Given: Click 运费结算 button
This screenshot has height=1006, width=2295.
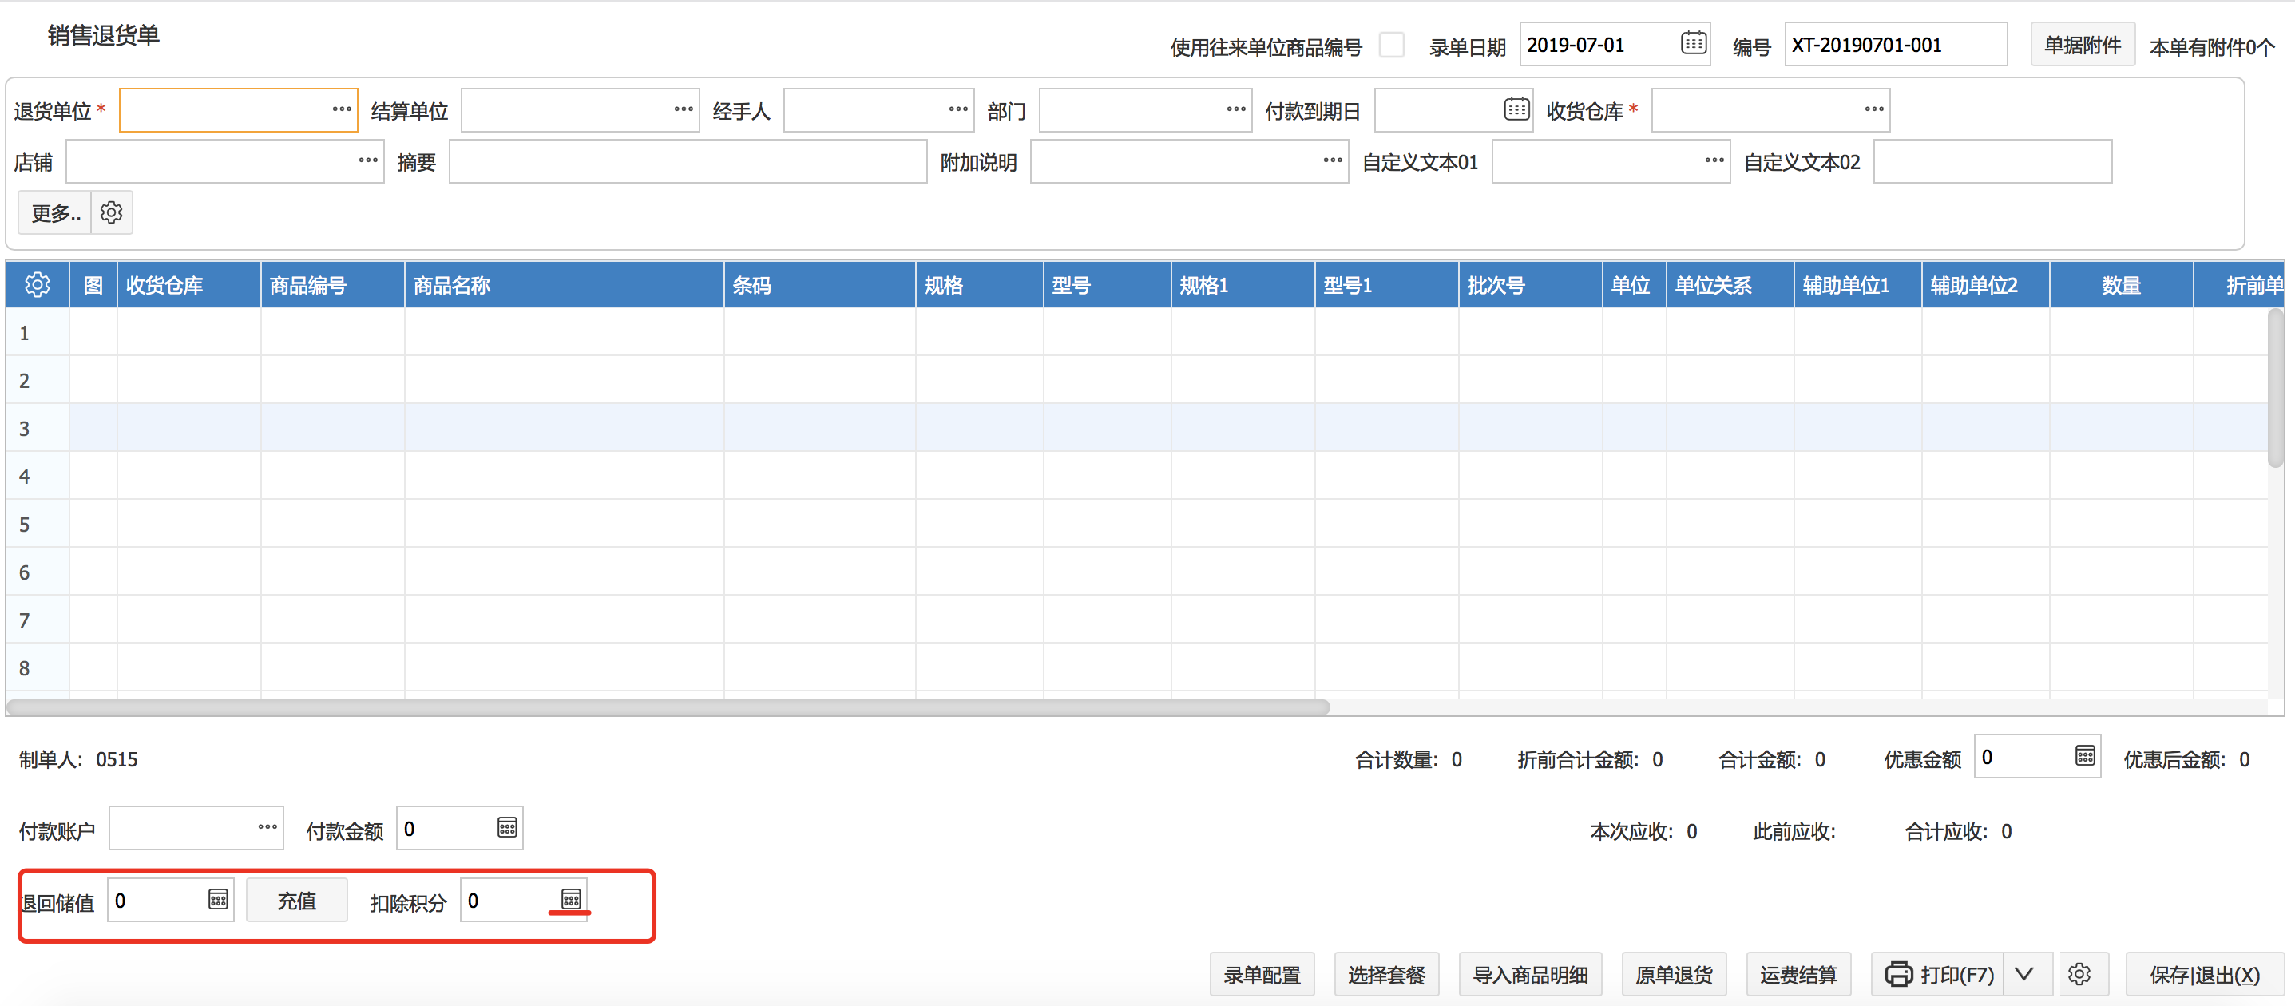Looking at the screenshot, I should (1799, 975).
